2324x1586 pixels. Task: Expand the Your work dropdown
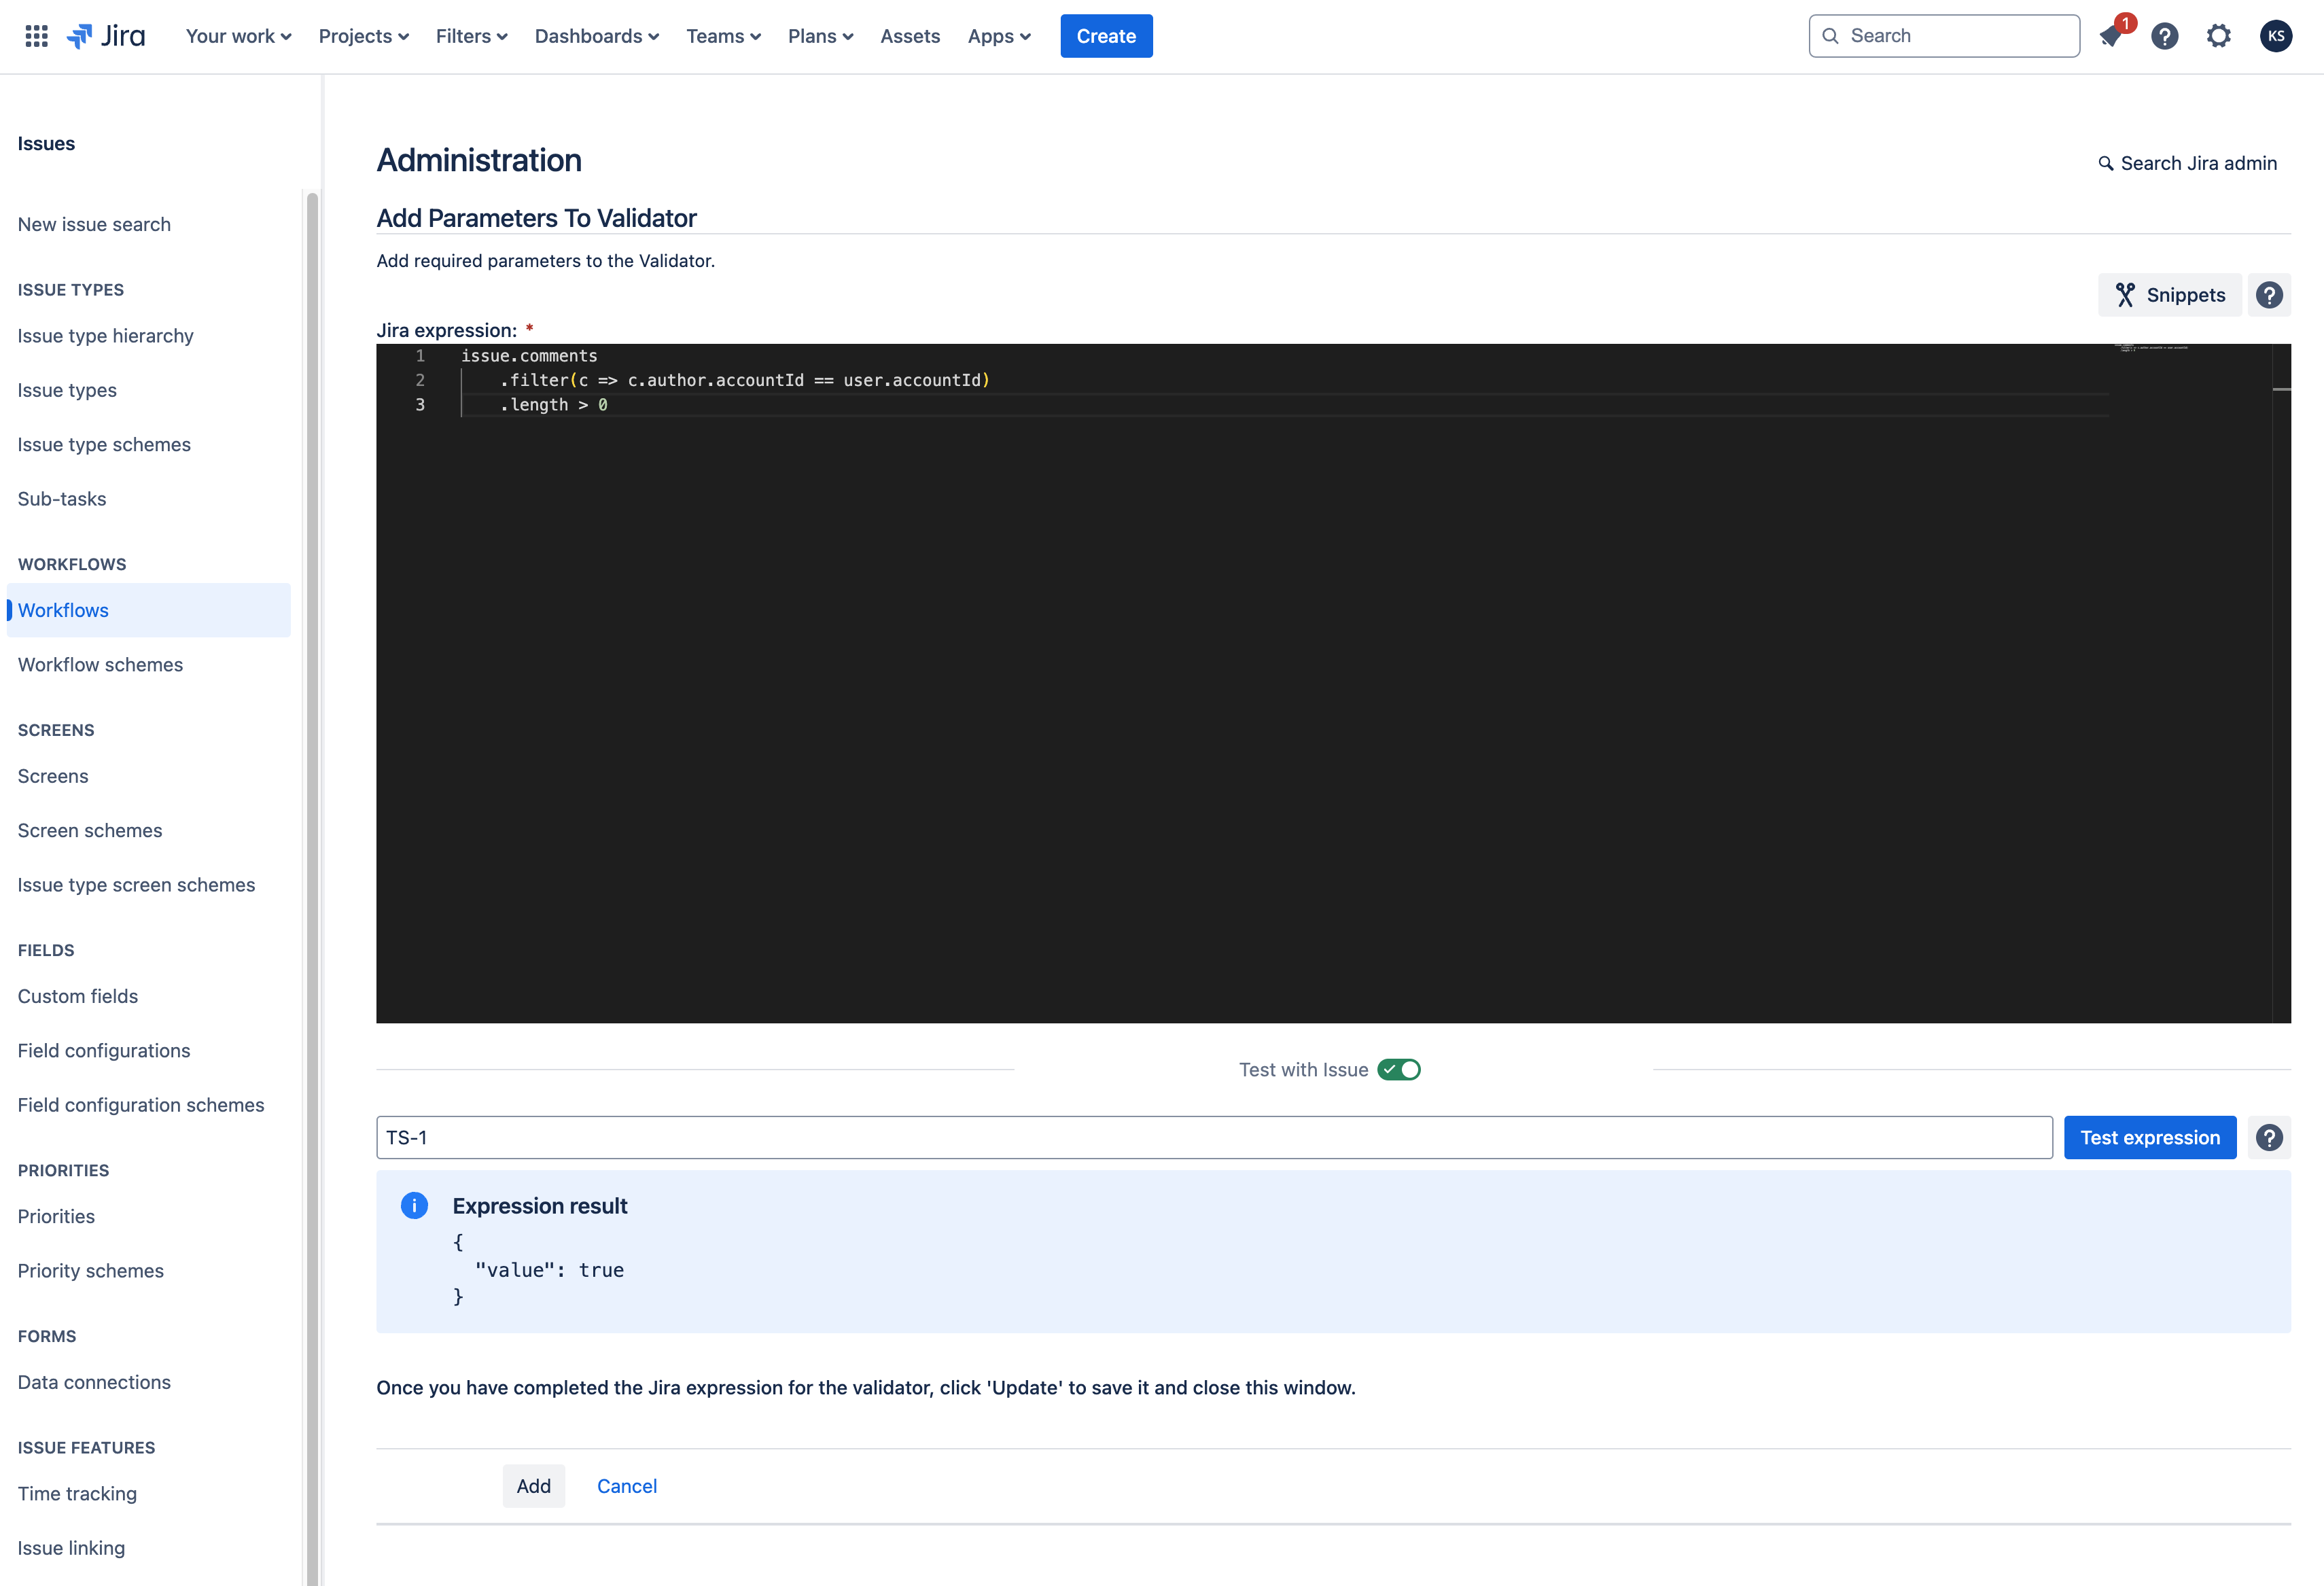coord(238,36)
